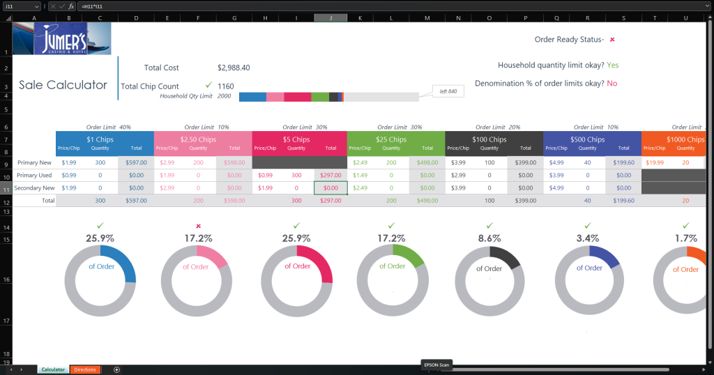Screen dimensions: 714x375
Task: Click the green checkmark beside Total Chip Count
Action: 208,85
